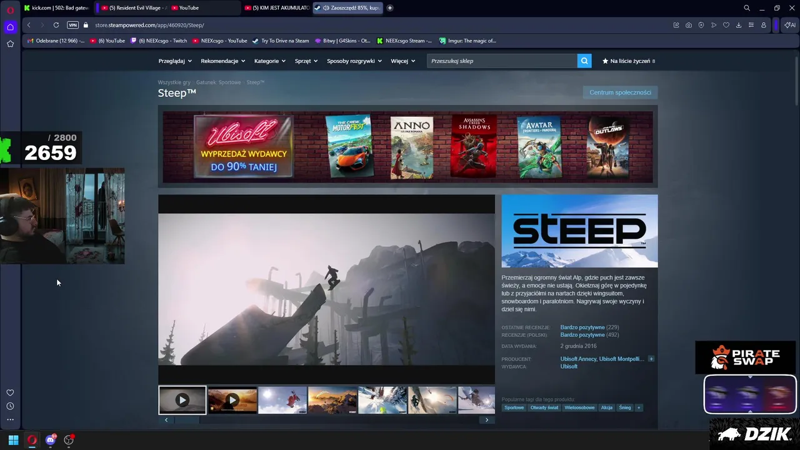This screenshot has width=800, height=450.
Task: Open Imgur bookmark
Action: (467, 41)
